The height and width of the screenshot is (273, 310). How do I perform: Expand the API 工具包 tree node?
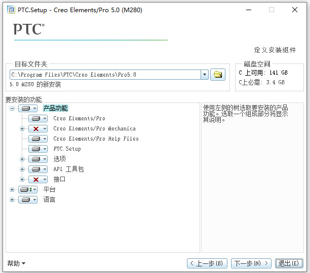coord(22,169)
